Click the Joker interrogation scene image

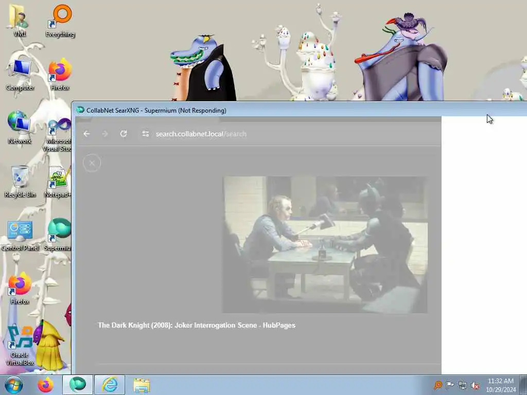325,244
